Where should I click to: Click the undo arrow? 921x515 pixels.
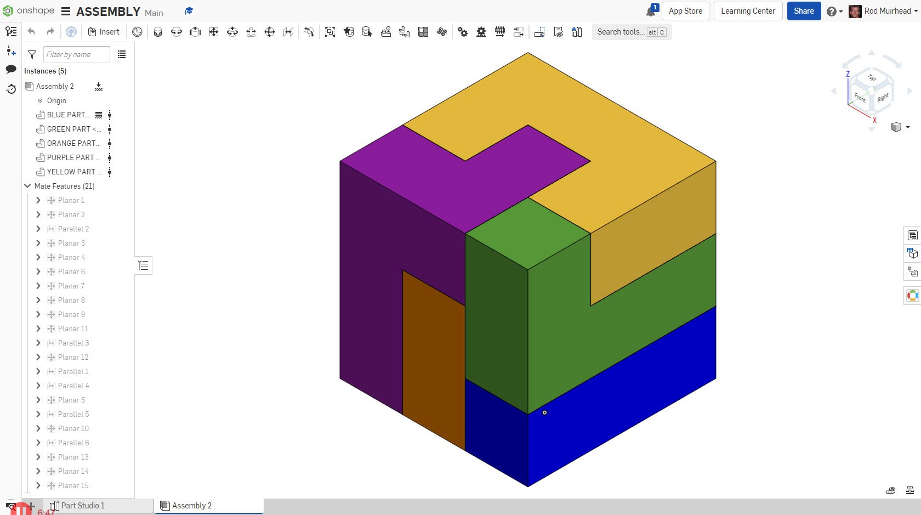click(31, 32)
